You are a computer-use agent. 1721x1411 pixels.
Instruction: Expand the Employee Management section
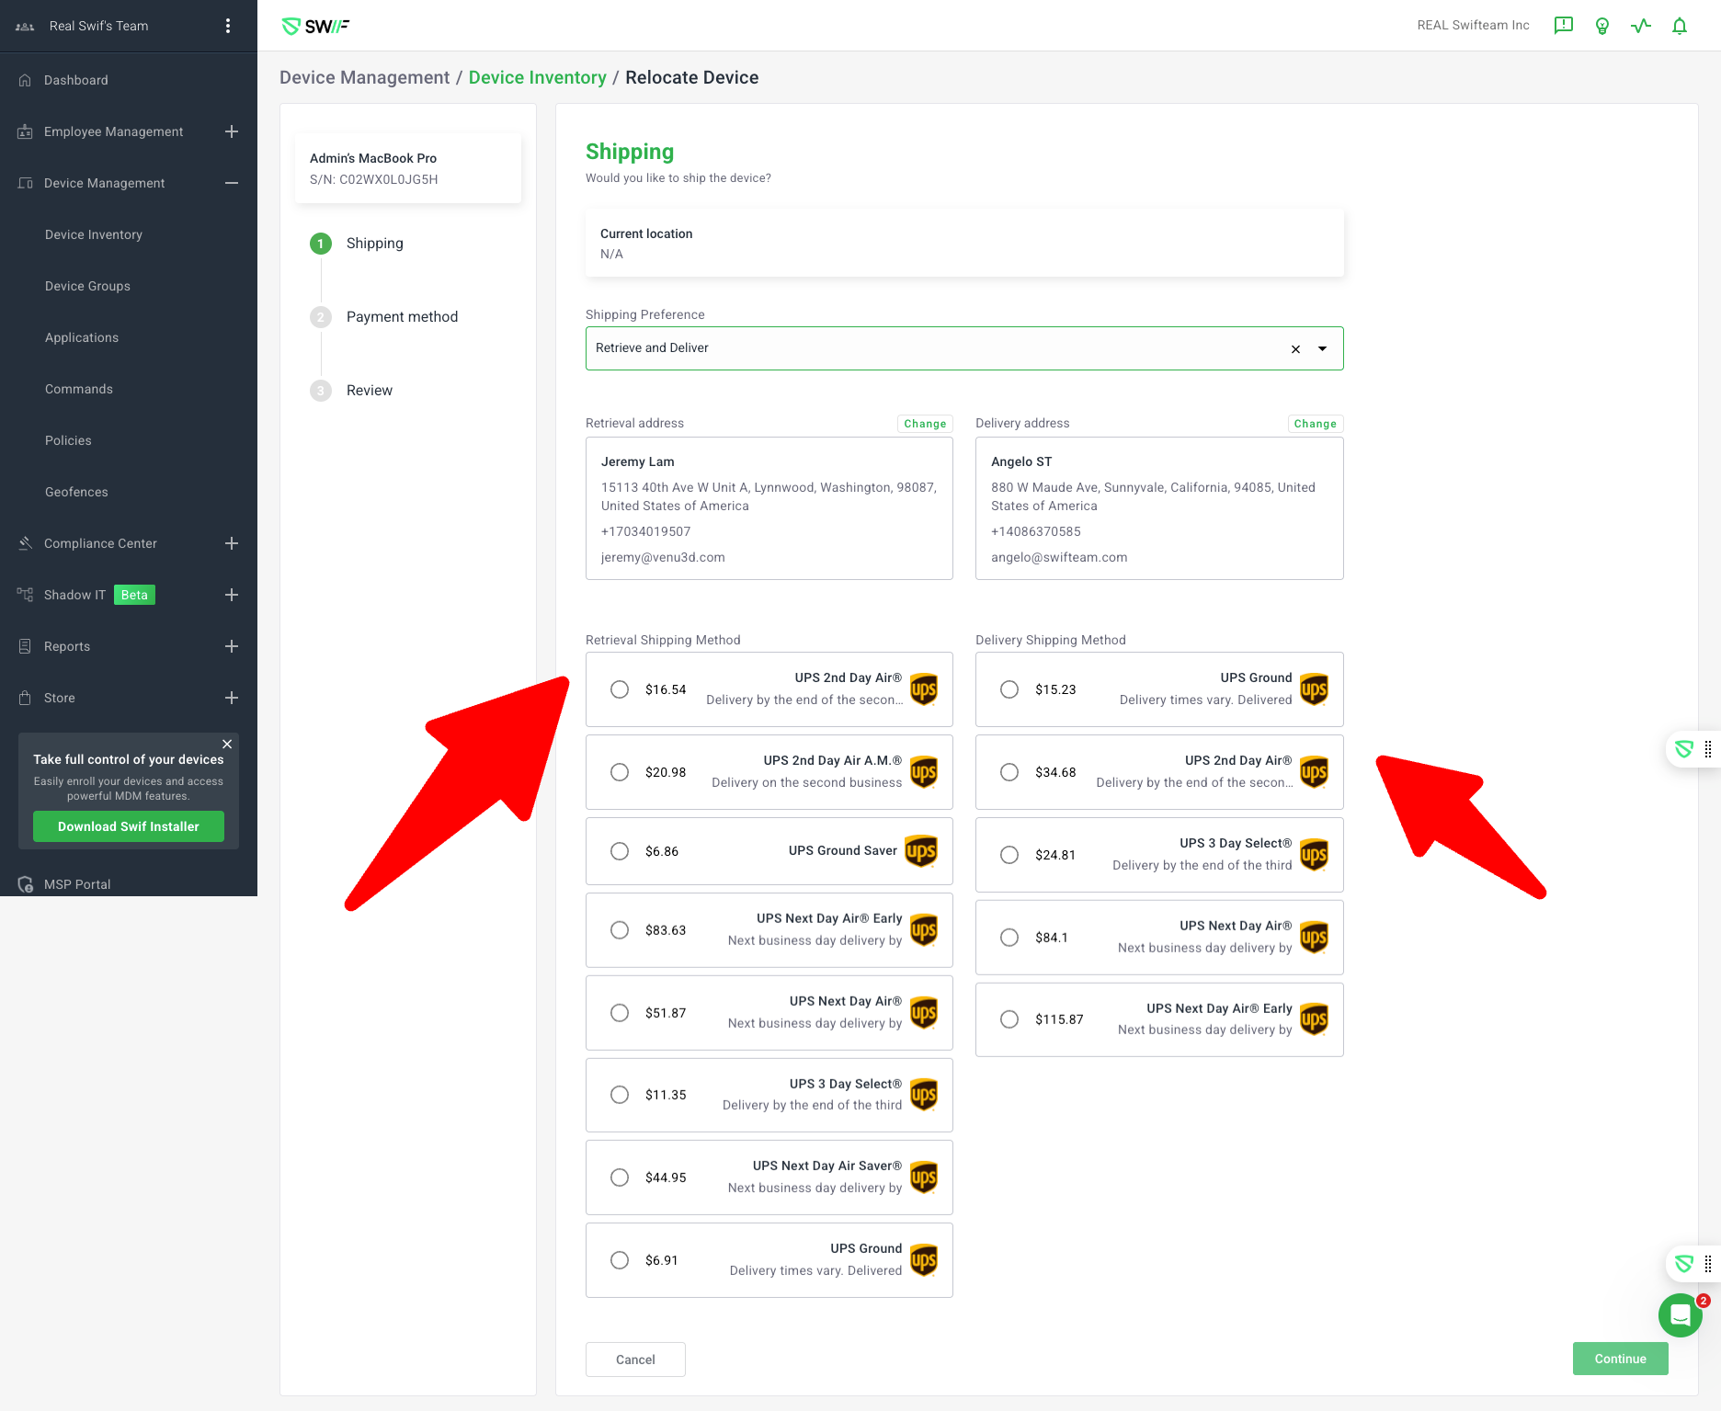tap(232, 131)
